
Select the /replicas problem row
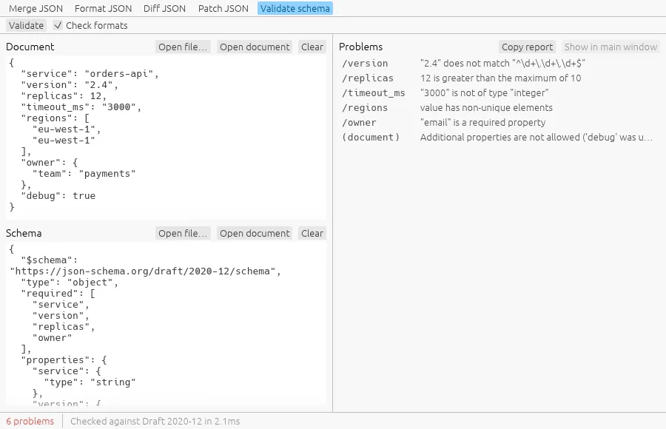pyautogui.click(x=499, y=78)
